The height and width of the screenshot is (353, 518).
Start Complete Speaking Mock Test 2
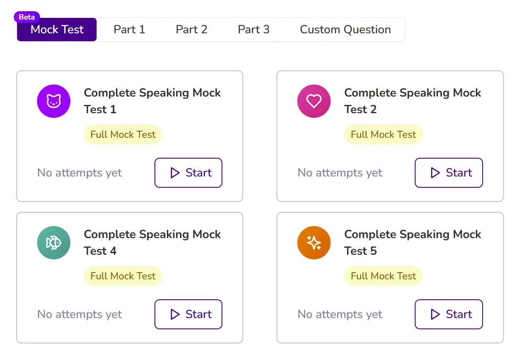point(448,173)
